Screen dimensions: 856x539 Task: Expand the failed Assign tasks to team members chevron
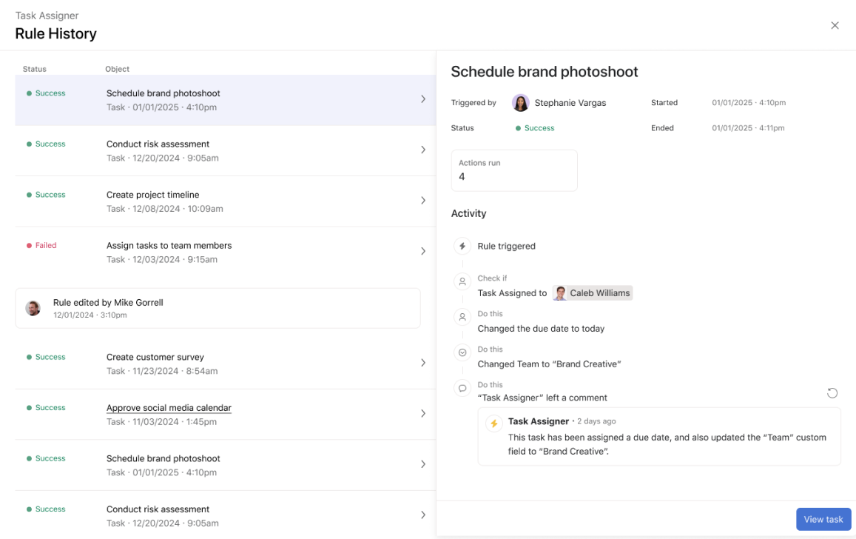[x=423, y=251]
